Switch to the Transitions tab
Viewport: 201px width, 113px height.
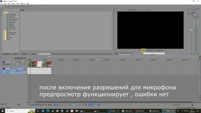(x=24, y=54)
